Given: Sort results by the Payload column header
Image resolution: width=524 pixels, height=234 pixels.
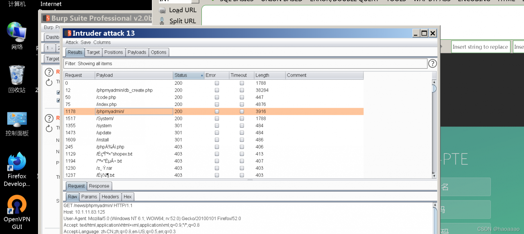Looking at the screenshot, I should pos(134,75).
